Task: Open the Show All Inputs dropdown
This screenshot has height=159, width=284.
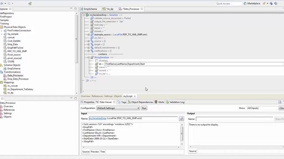Action: point(262,108)
